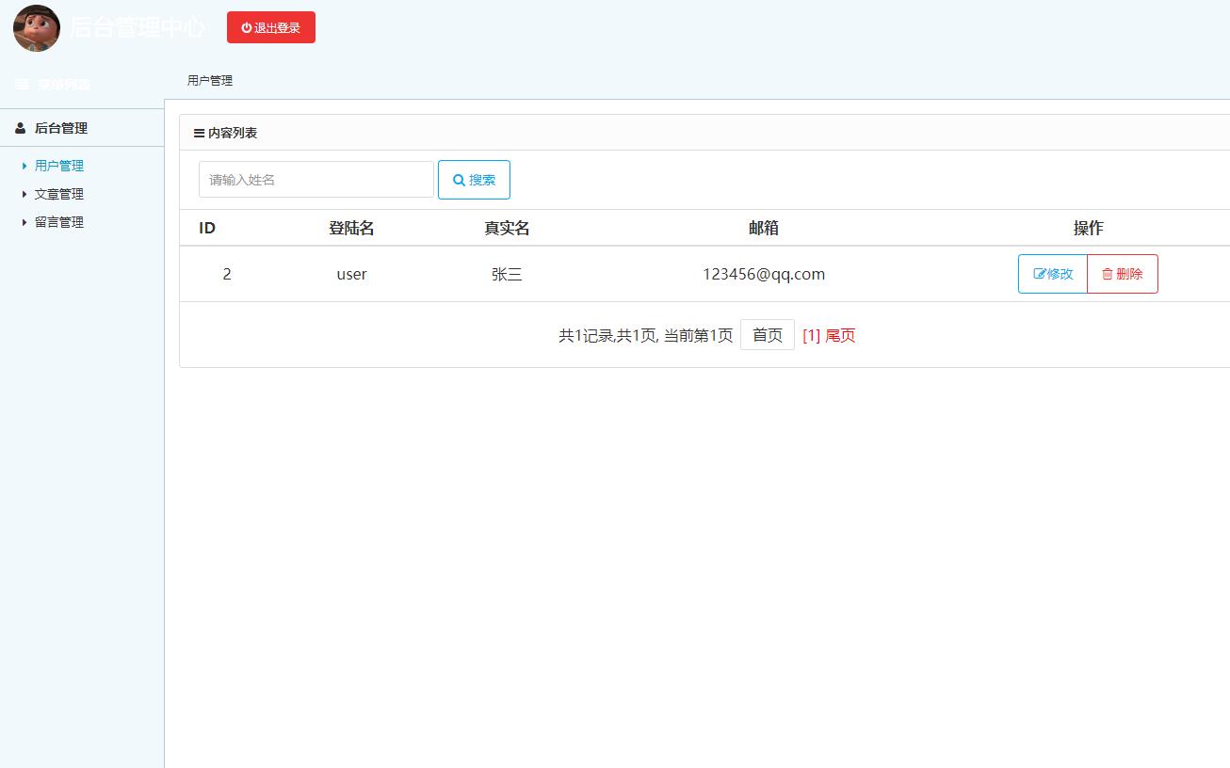Click the trash icon for 删除
Viewport: 1230px width, 768px height.
click(x=1108, y=274)
